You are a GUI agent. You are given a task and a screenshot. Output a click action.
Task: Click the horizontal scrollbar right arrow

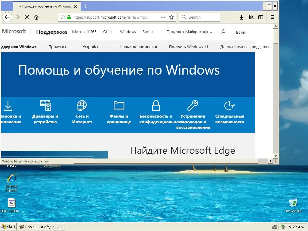(271, 161)
